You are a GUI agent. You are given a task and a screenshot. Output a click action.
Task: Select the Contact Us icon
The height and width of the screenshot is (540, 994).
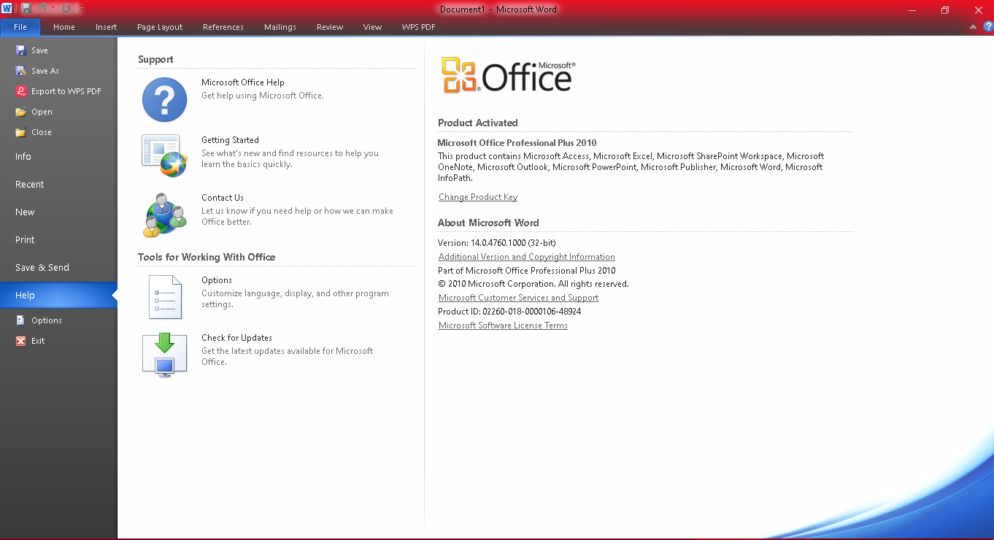(164, 214)
